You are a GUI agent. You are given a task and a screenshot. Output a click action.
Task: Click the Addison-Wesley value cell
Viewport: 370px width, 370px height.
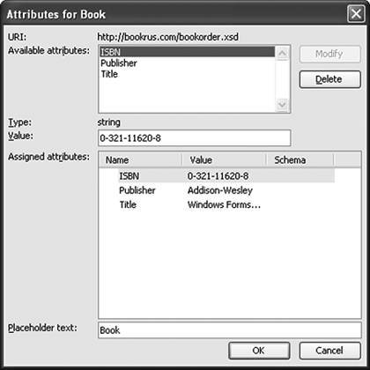tap(220, 190)
